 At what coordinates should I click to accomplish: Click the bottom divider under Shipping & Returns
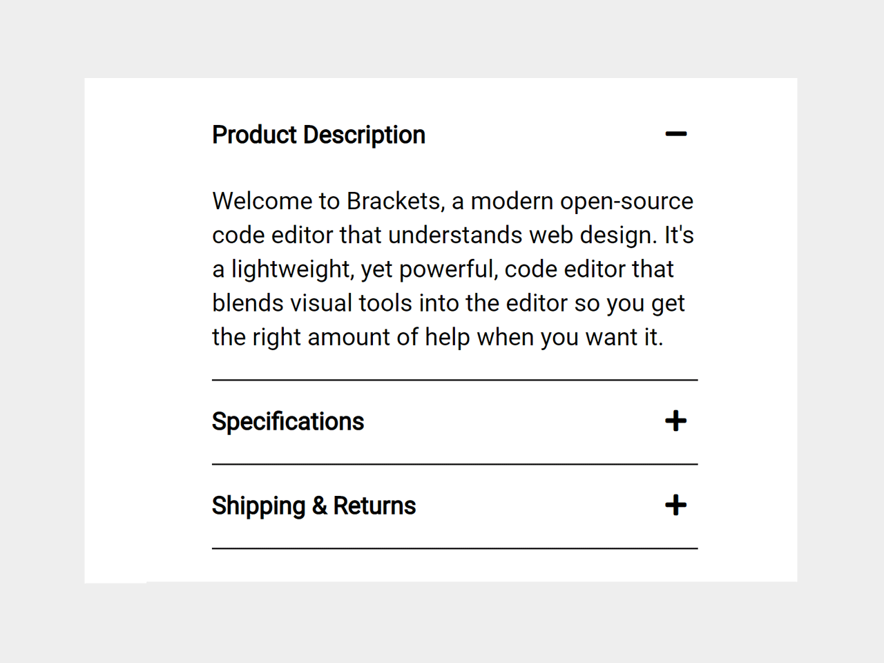coord(454,548)
